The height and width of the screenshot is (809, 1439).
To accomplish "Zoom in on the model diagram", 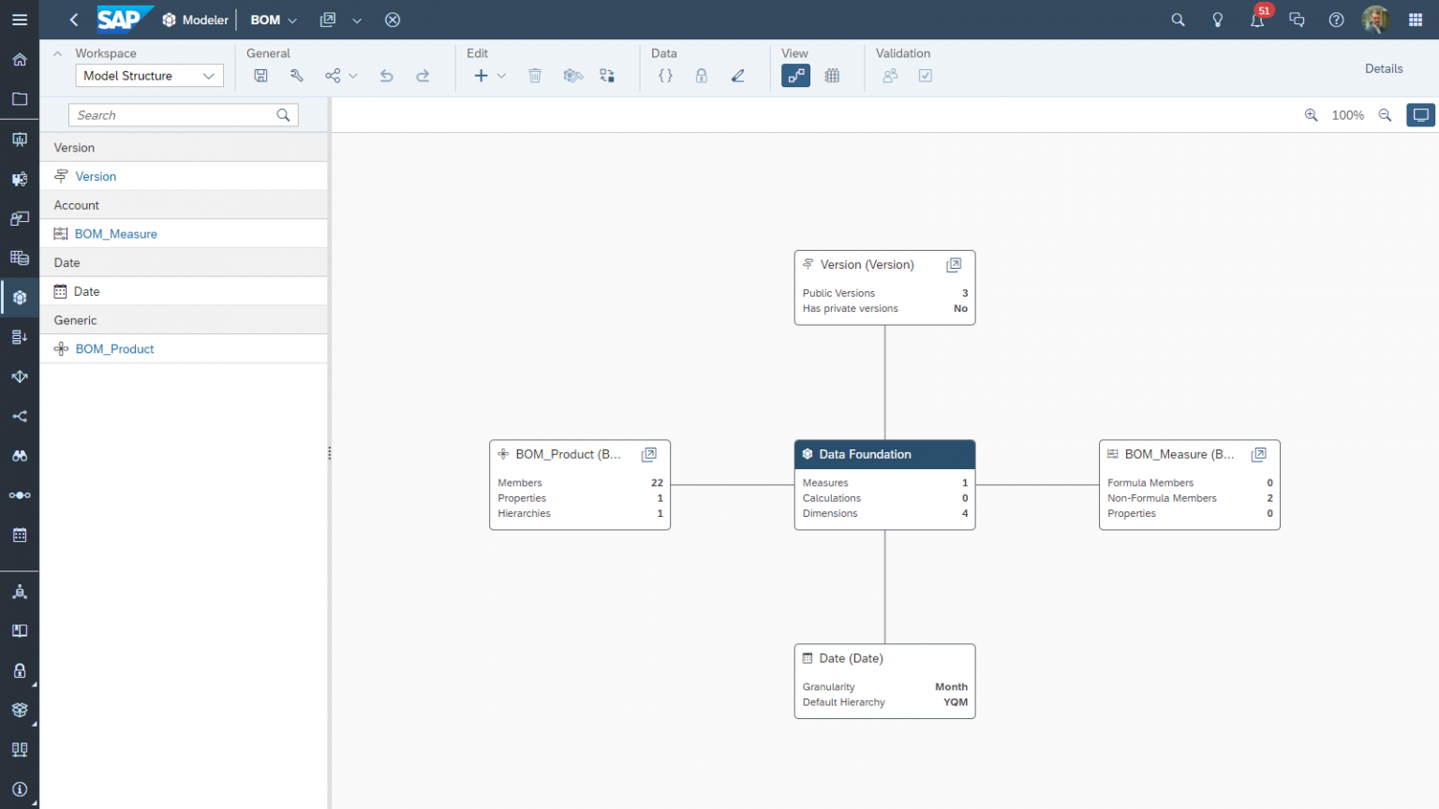I will point(1311,114).
